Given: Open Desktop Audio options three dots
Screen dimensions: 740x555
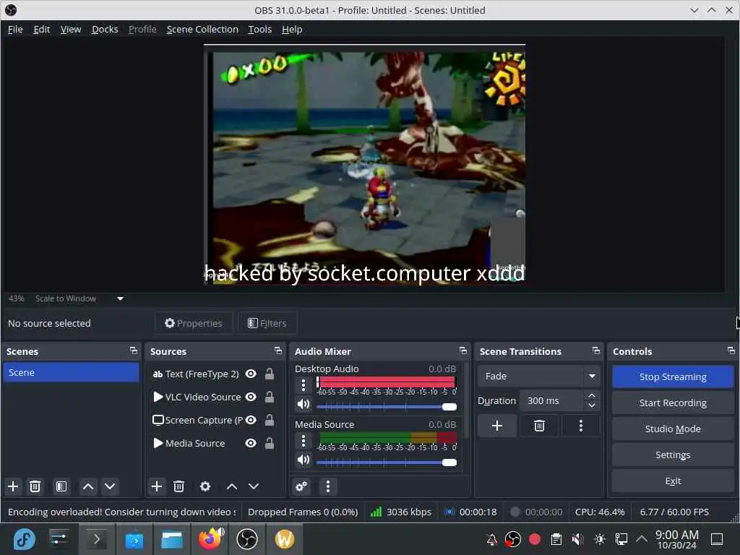Looking at the screenshot, I should tap(304, 385).
